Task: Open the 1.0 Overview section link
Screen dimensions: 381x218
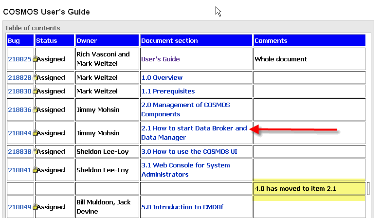Action: point(162,77)
